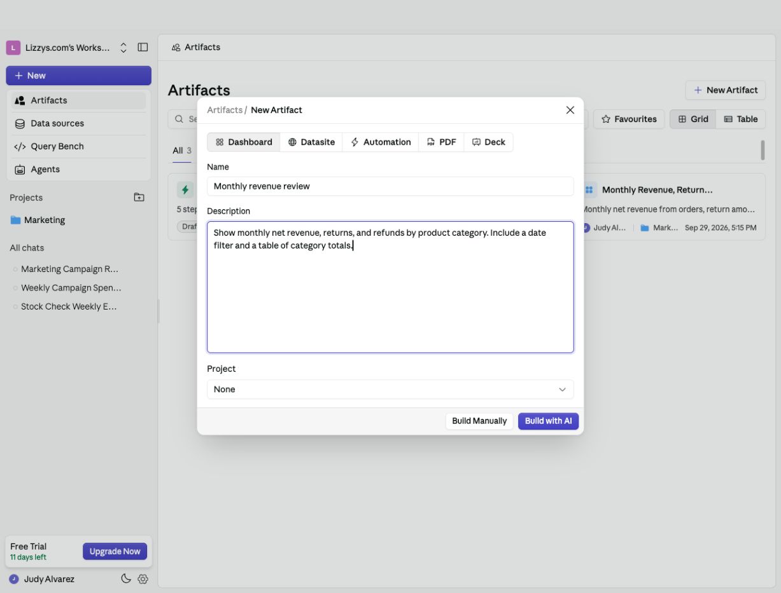The height and width of the screenshot is (593, 781).
Task: Select the Automation artifact type tab
Action: 381,142
